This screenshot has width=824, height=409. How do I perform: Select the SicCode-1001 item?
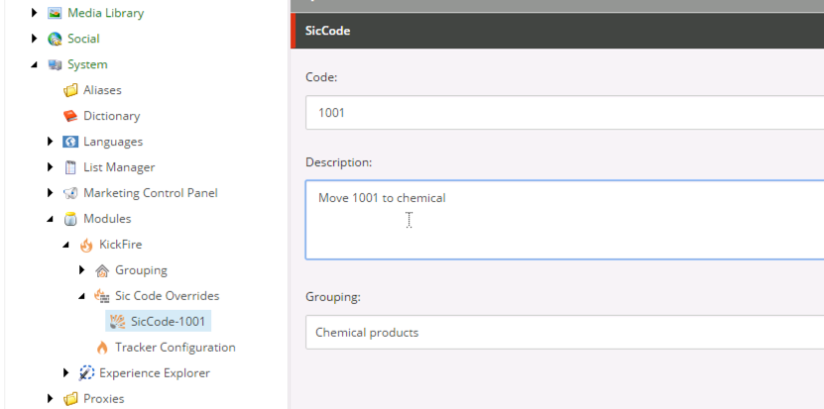tap(169, 322)
